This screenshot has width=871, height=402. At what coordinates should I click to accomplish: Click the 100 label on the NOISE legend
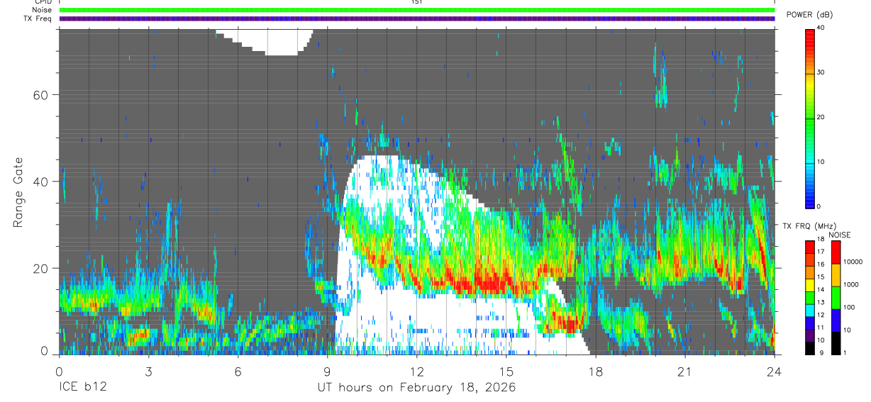click(849, 307)
